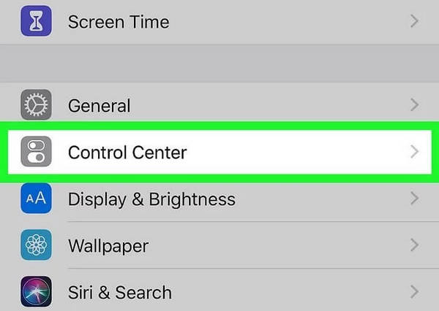Click the Wallpaper text label
Image resolution: width=439 pixels, height=311 pixels.
[108, 245]
